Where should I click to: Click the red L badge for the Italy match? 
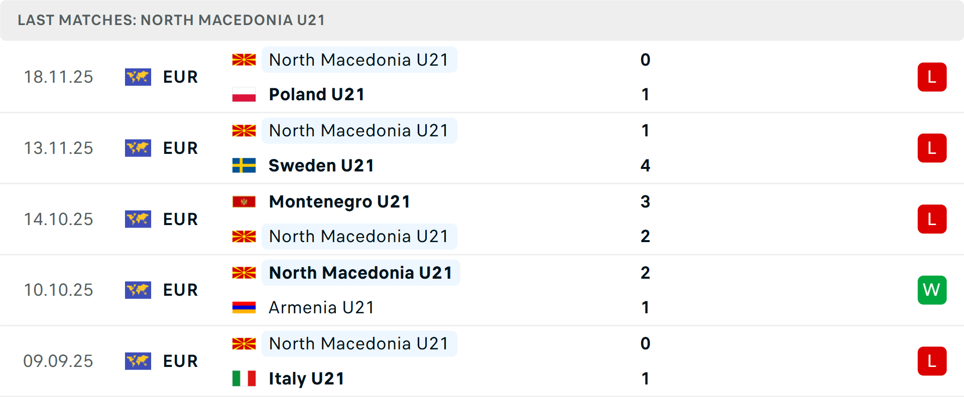(x=932, y=361)
